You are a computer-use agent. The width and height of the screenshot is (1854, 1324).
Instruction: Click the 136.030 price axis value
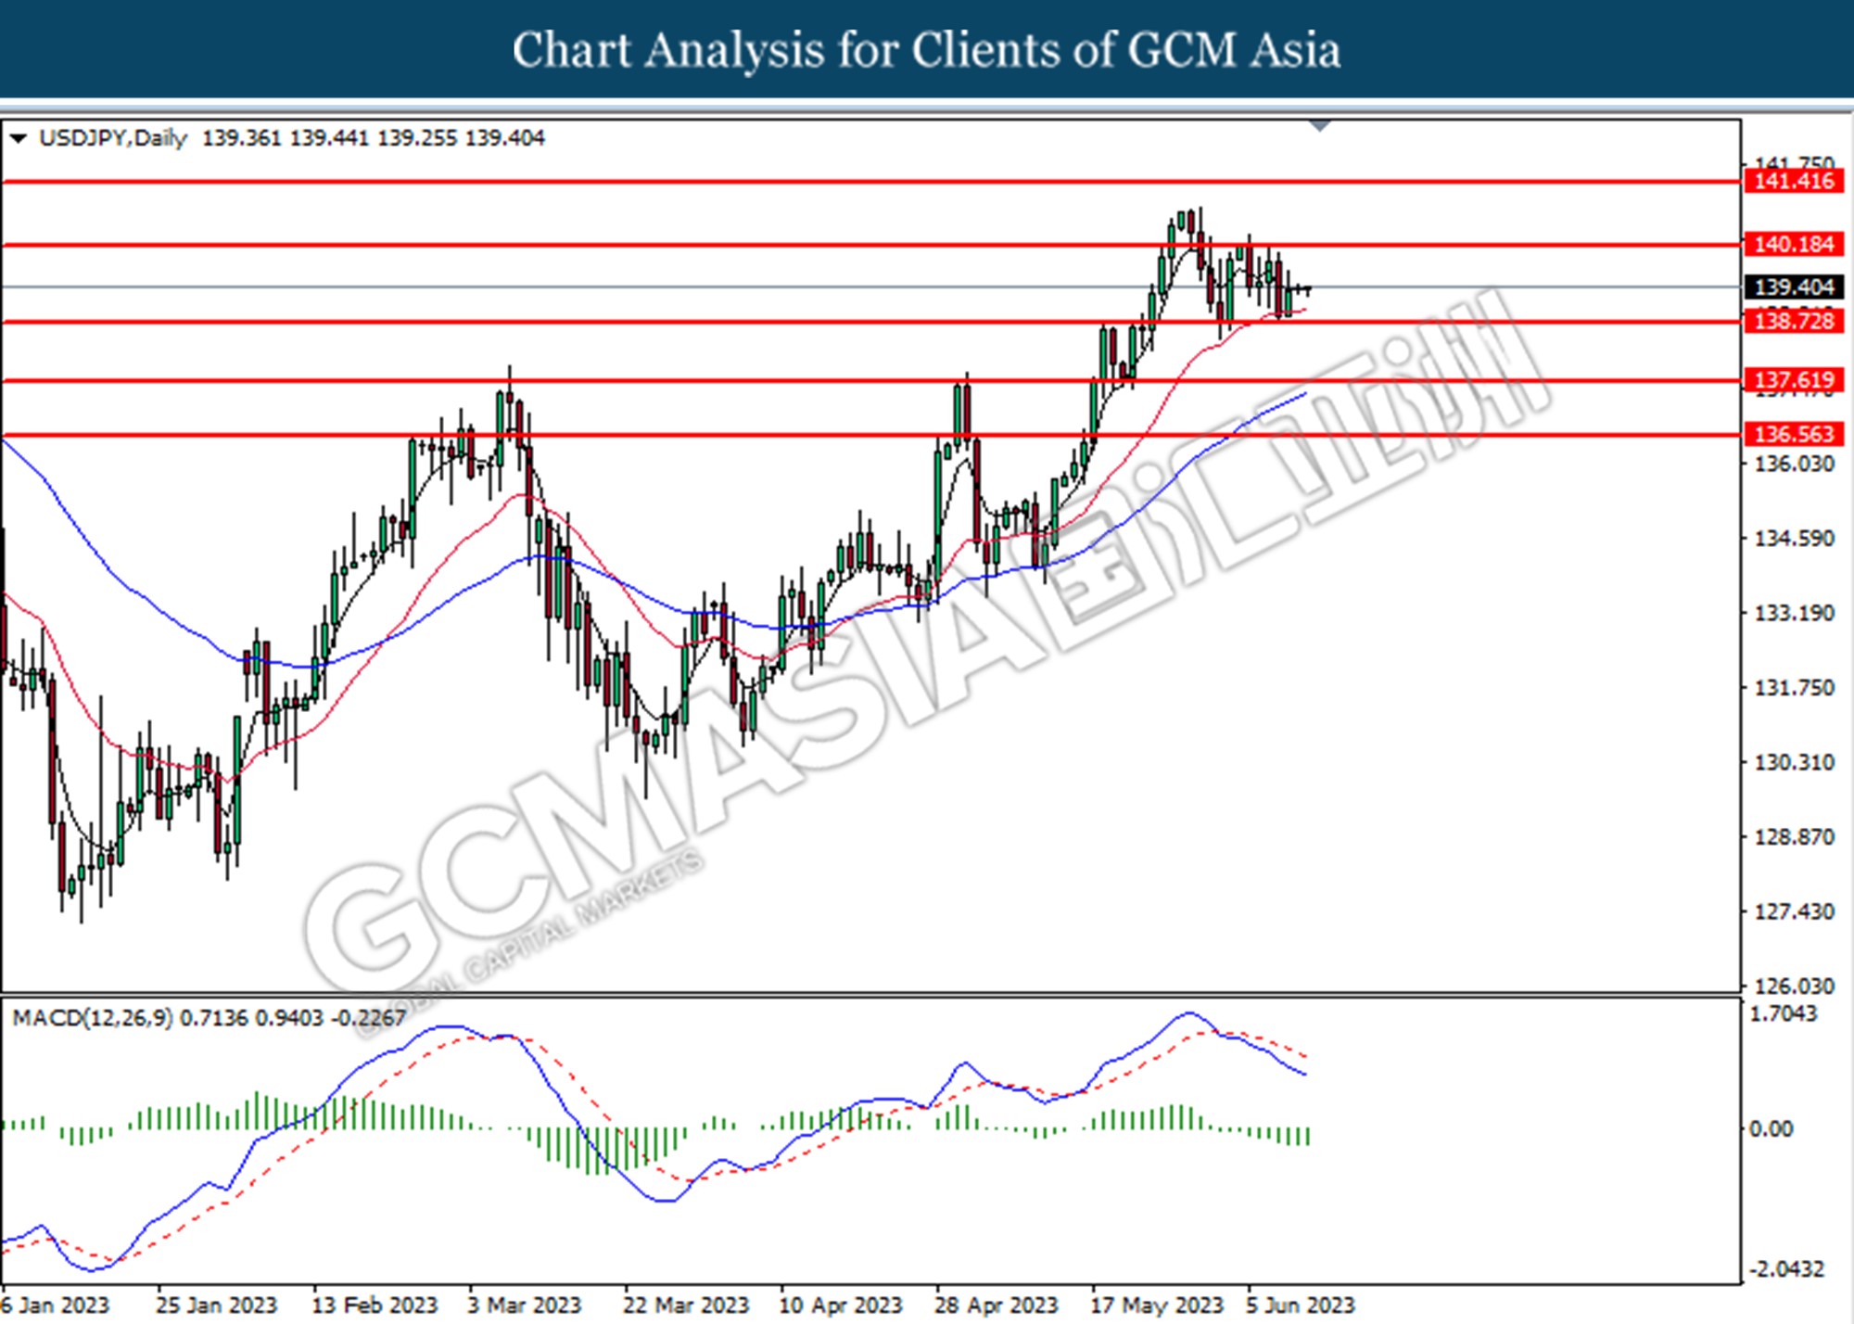(1794, 464)
